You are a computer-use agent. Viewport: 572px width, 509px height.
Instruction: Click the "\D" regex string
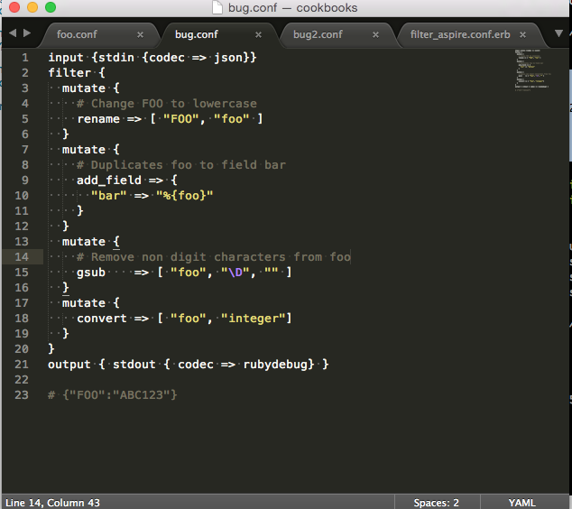pyautogui.click(x=235, y=273)
